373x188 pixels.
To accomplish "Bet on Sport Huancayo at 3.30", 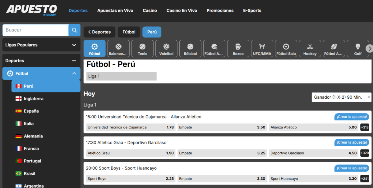I will point(314,179).
